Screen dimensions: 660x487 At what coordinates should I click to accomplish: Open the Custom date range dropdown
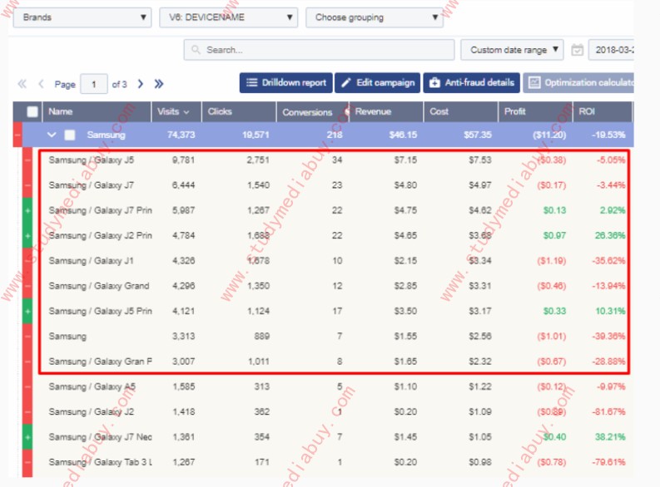coord(512,50)
